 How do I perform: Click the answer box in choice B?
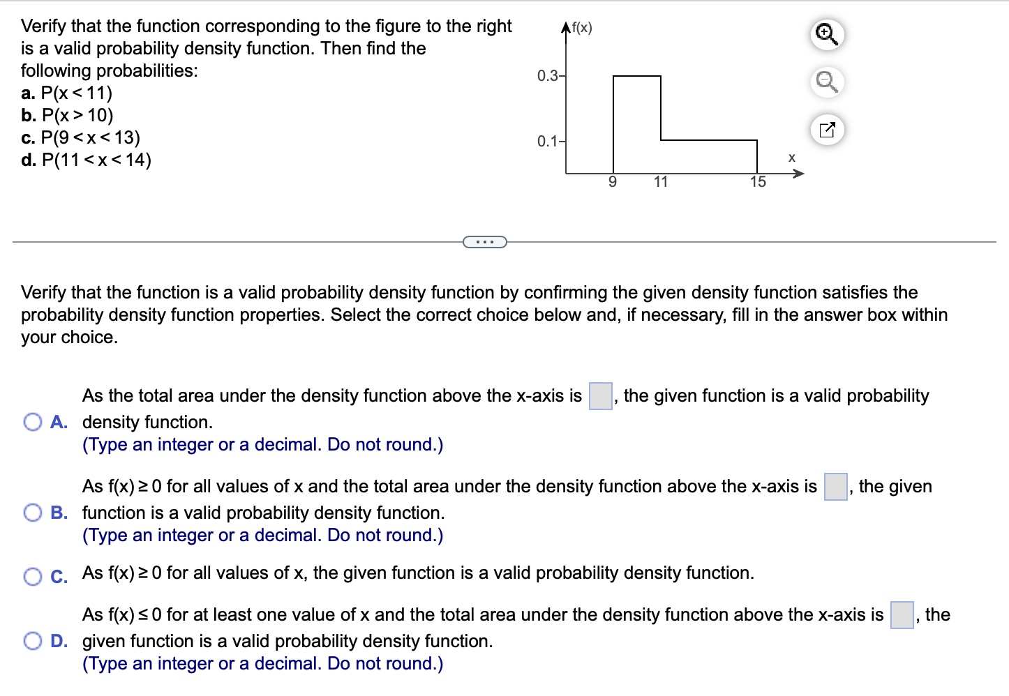coord(835,487)
